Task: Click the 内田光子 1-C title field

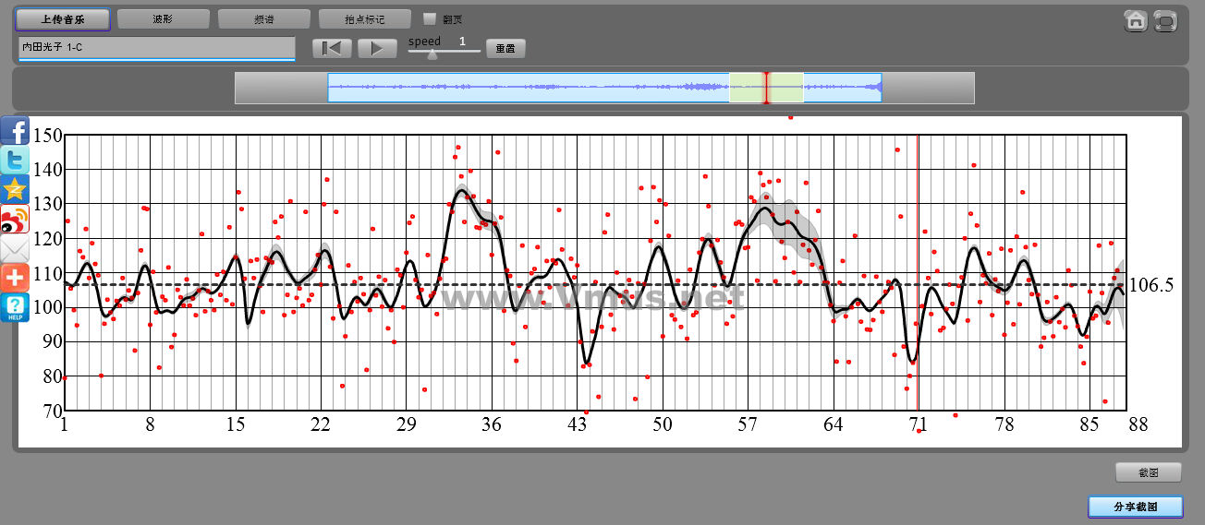Action: pyautogui.click(x=156, y=46)
